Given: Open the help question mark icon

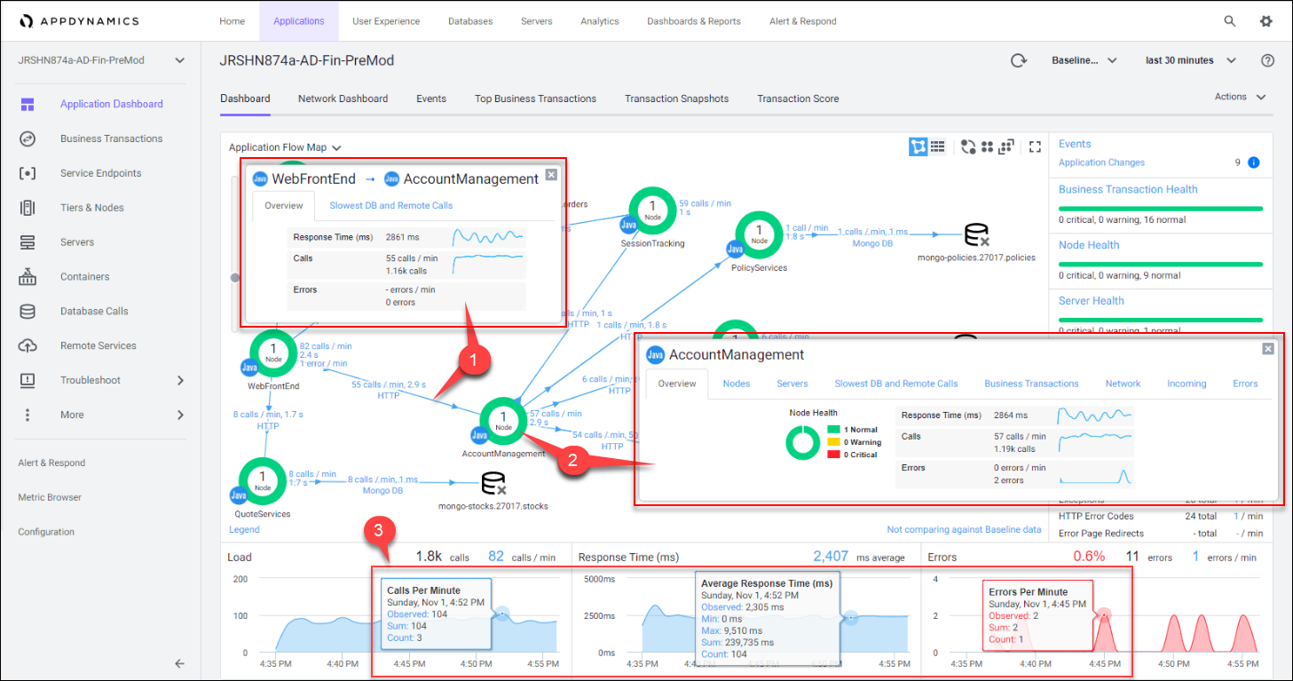Looking at the screenshot, I should pyautogui.click(x=1267, y=60).
